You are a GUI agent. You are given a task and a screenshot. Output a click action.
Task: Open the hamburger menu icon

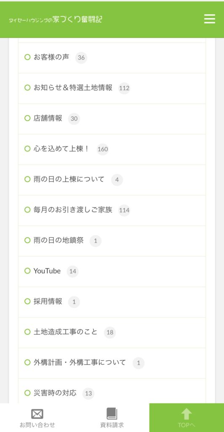(209, 19)
